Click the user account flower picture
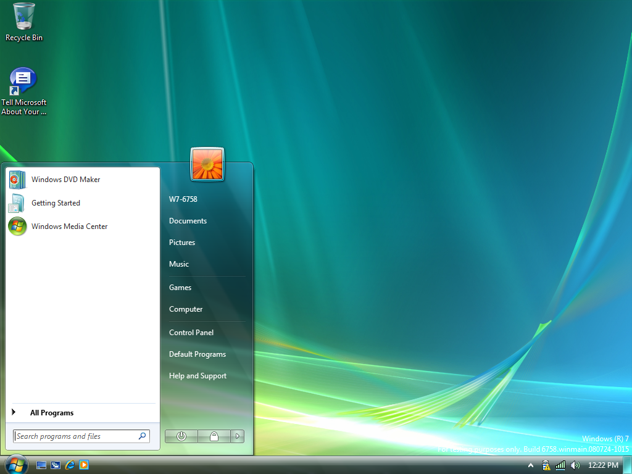The width and height of the screenshot is (632, 474). point(207,164)
